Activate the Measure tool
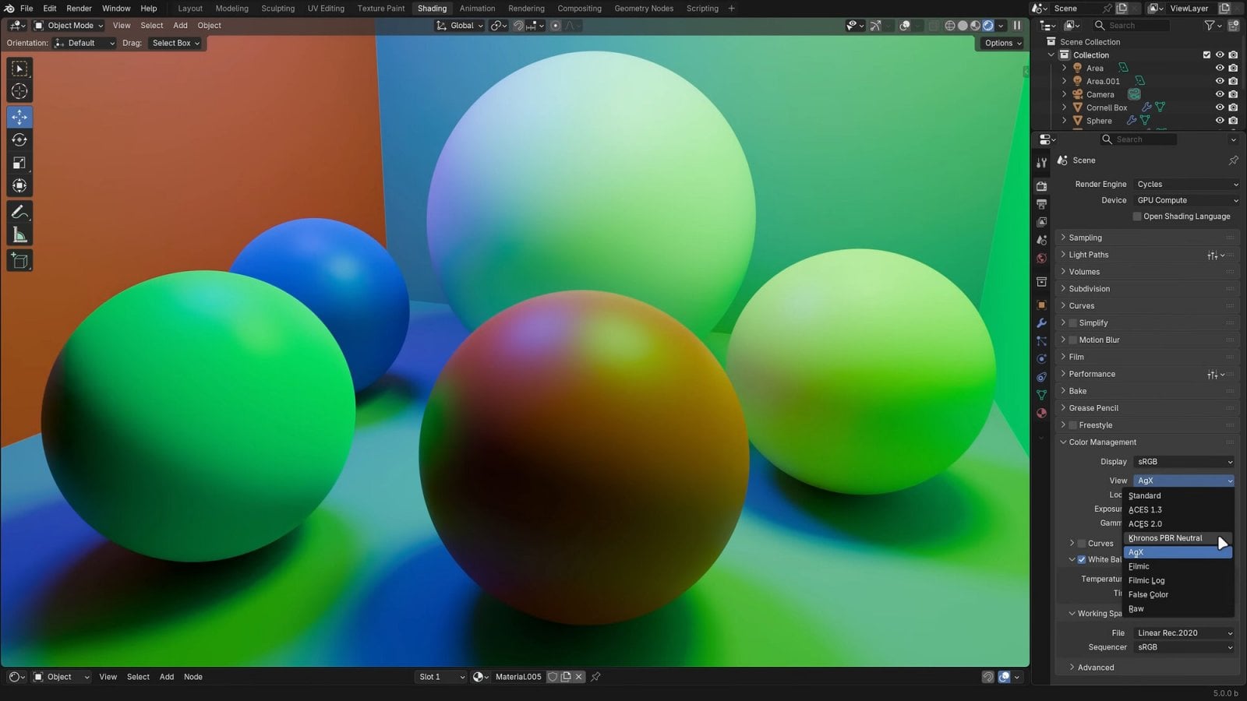The image size is (1247, 701). (x=19, y=234)
